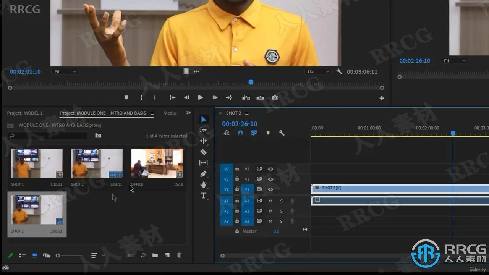This screenshot has width=489, height=275.
Task: Expand hidden panel tabs with double chevron
Action: tap(188, 113)
